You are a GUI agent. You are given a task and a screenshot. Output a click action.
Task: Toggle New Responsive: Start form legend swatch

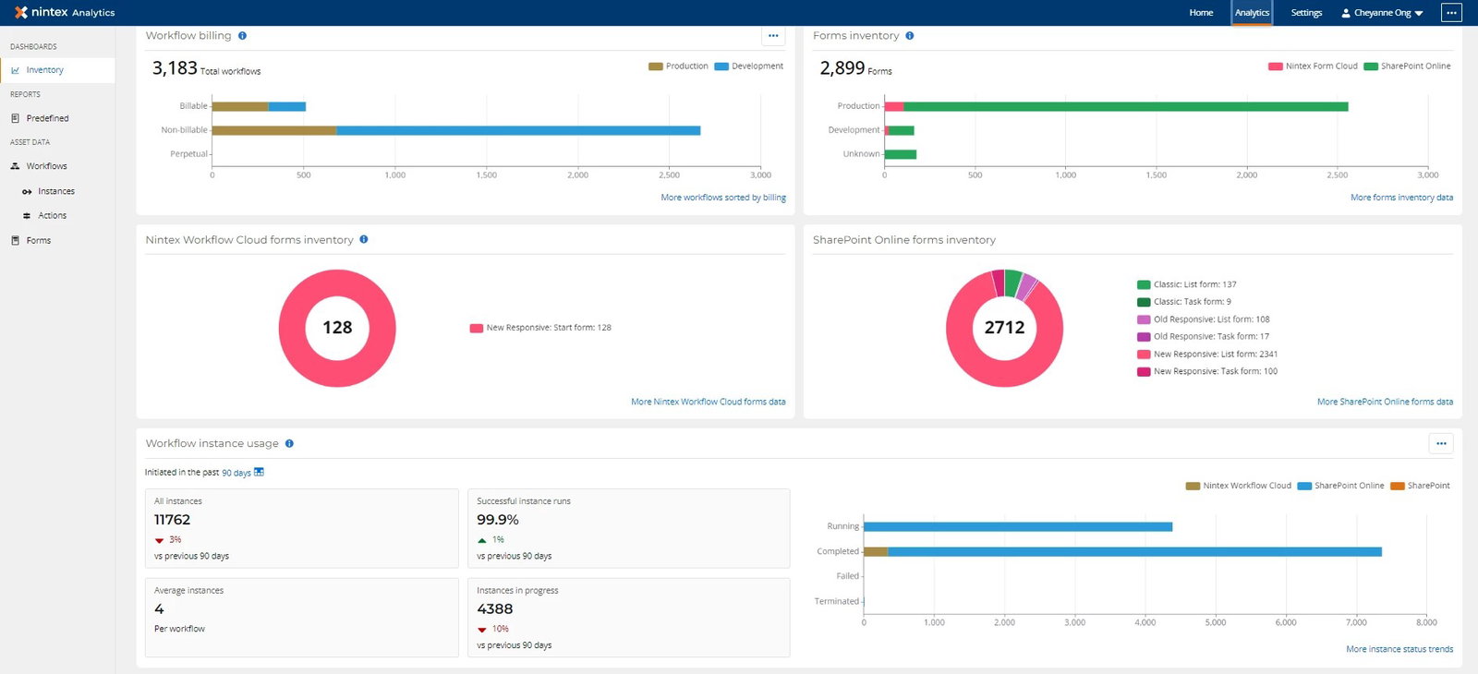[x=477, y=328]
